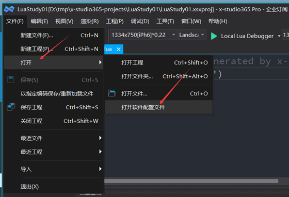Open the 调试(D) menu

pyautogui.click(x=140, y=21)
